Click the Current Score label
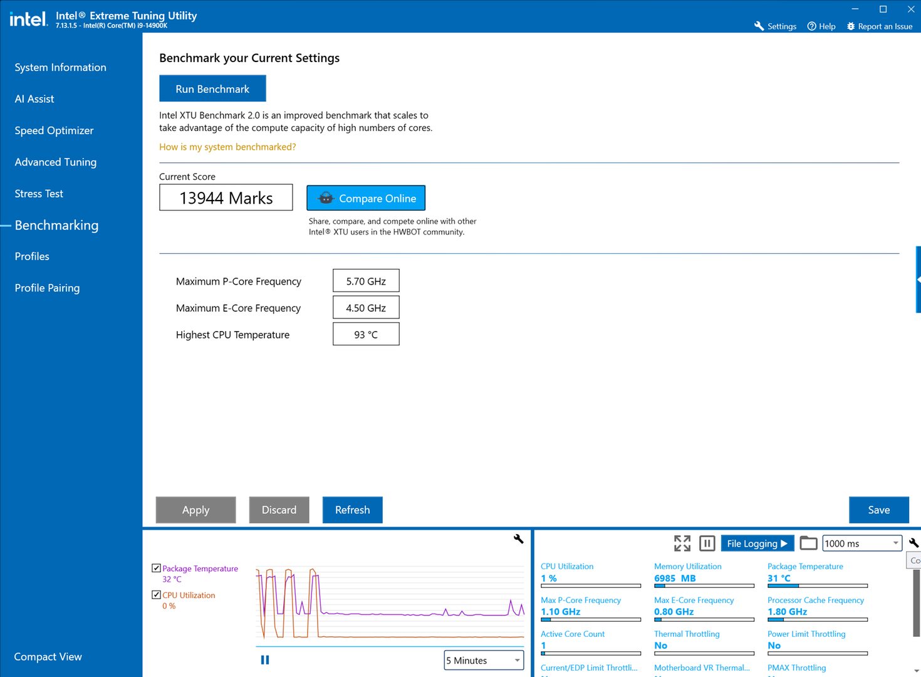This screenshot has width=921, height=677. tap(187, 177)
